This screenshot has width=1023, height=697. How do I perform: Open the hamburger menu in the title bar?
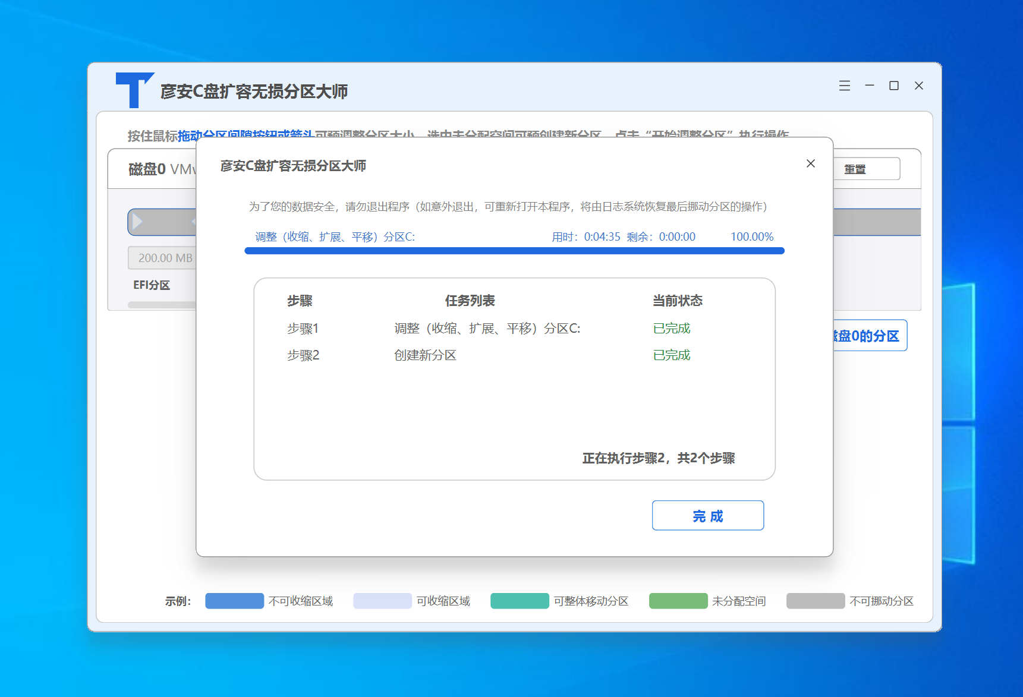(844, 86)
